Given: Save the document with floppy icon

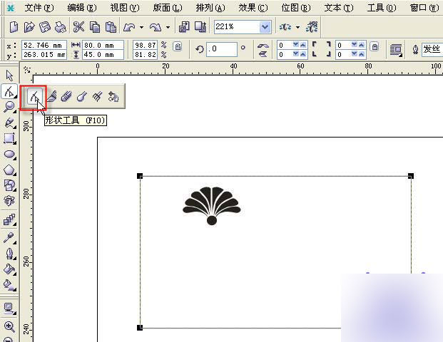Looking at the screenshot, I should point(45,27).
